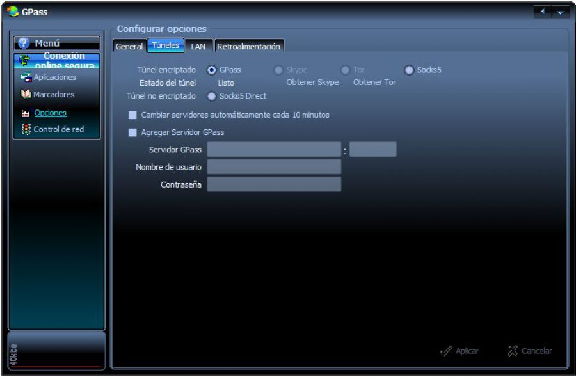Click the GPass globe logo icon
The image size is (576, 377).
[x=13, y=12]
